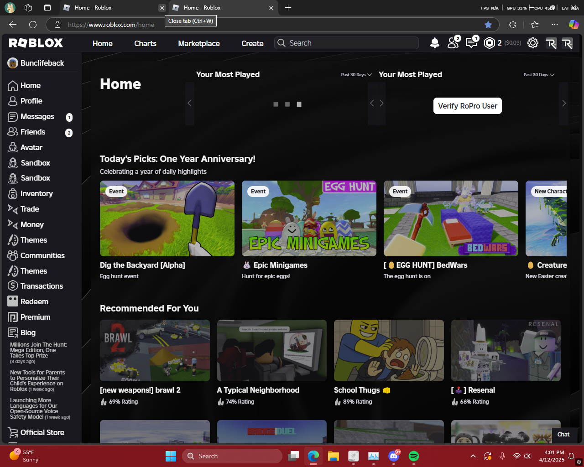This screenshot has height=467, width=584.
Task: Open 'New Tools for Parents' blog post
Action: tap(37, 381)
